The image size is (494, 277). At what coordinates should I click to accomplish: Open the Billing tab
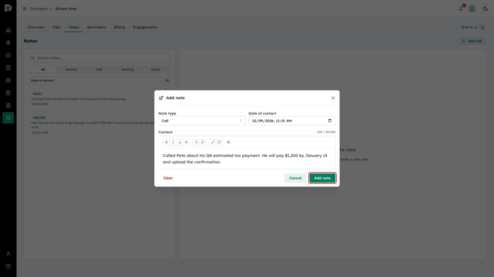[120, 27]
